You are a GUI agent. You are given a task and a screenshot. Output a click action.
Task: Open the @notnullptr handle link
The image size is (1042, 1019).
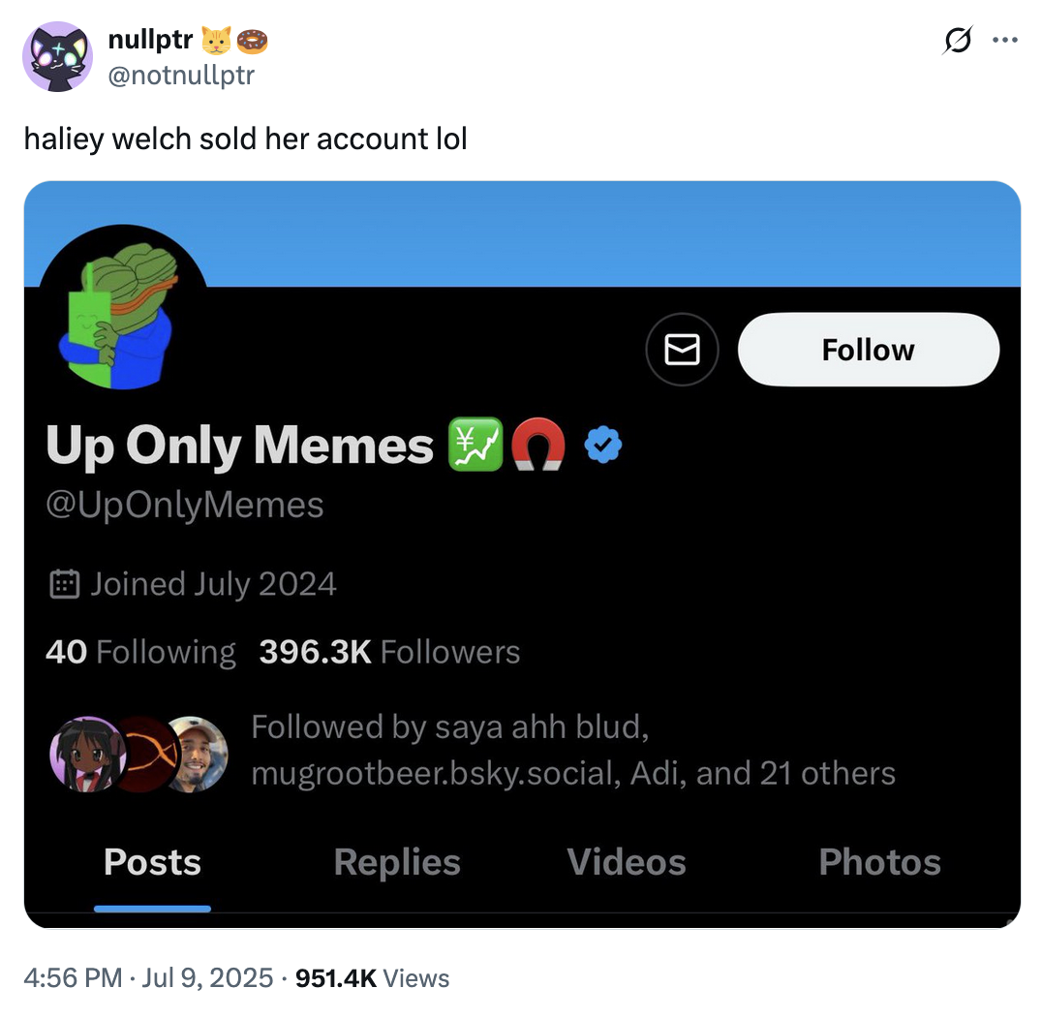(181, 73)
